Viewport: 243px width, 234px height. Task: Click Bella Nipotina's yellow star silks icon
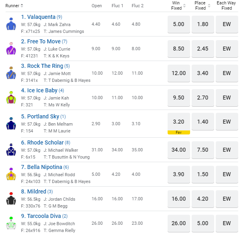pos(11,174)
